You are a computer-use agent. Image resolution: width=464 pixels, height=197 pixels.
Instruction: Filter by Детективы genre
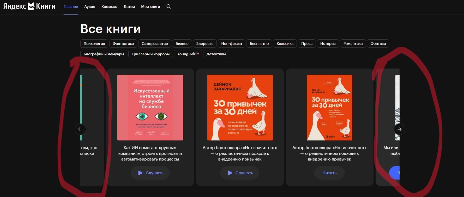(x=216, y=54)
